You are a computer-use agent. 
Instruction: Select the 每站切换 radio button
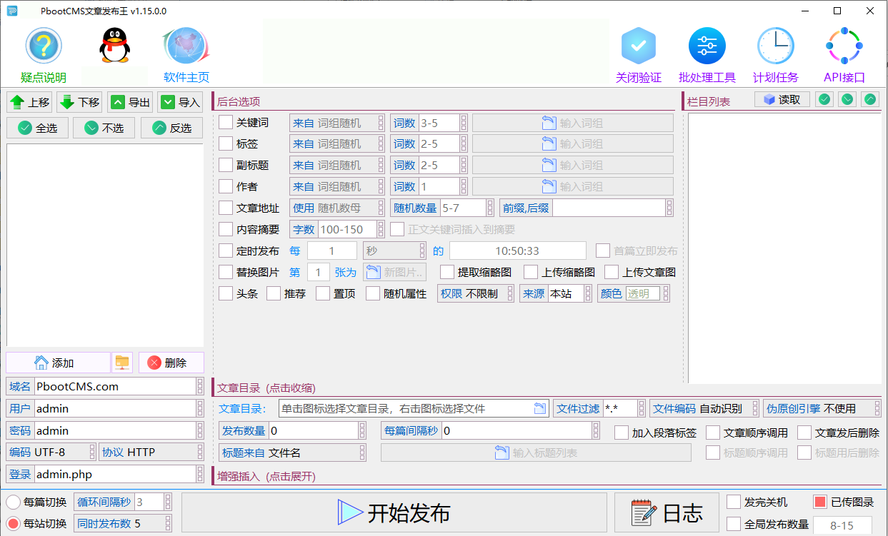coord(14,523)
